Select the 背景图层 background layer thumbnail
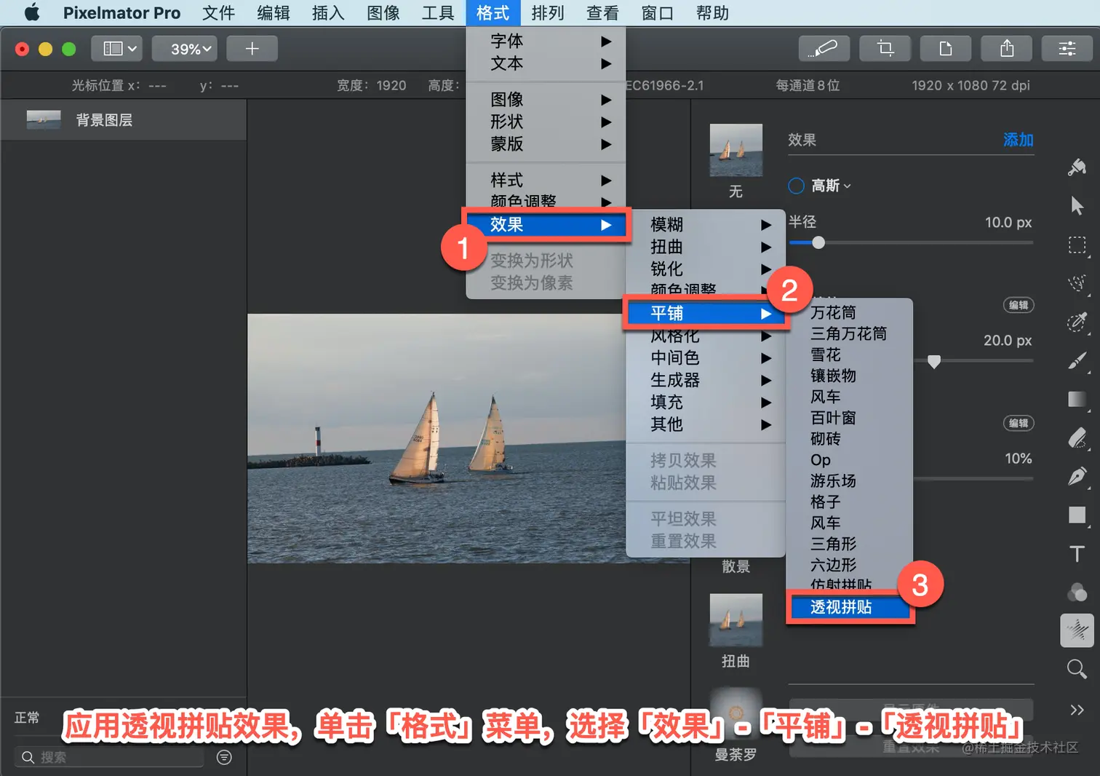Viewport: 1100px width, 776px height. coord(44,120)
